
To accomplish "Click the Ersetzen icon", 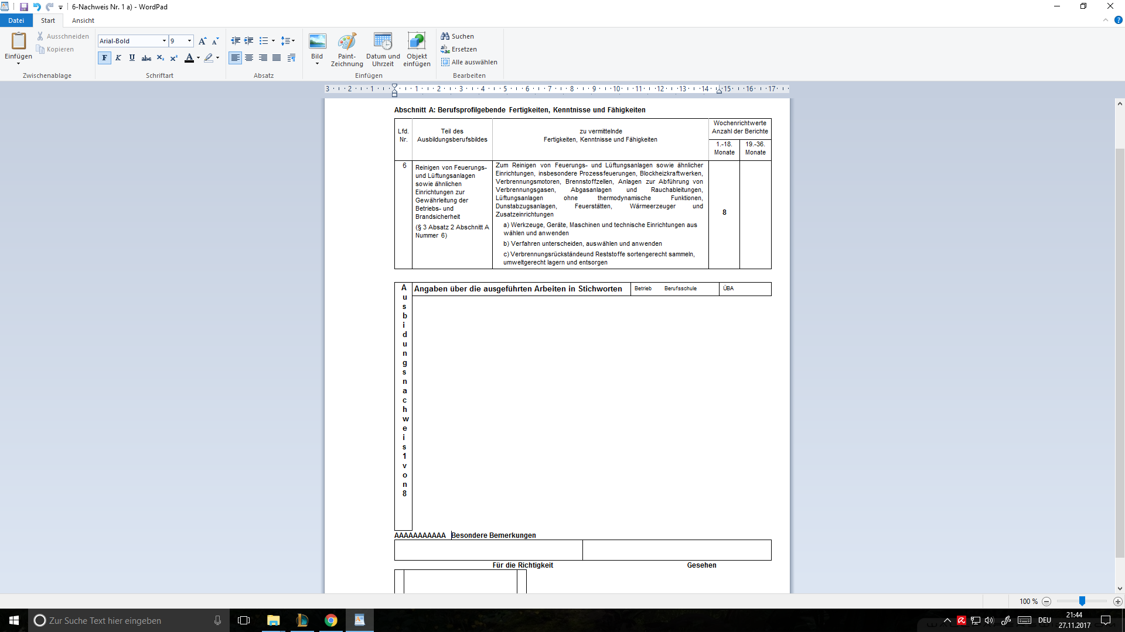I will point(445,49).
